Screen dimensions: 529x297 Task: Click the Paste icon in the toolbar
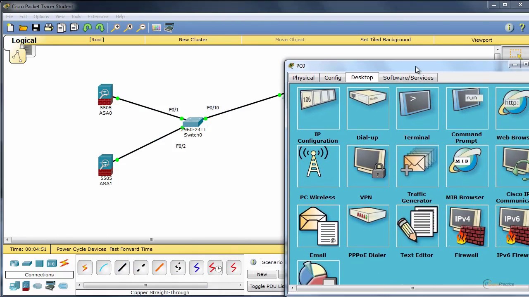pyautogui.click(x=74, y=28)
